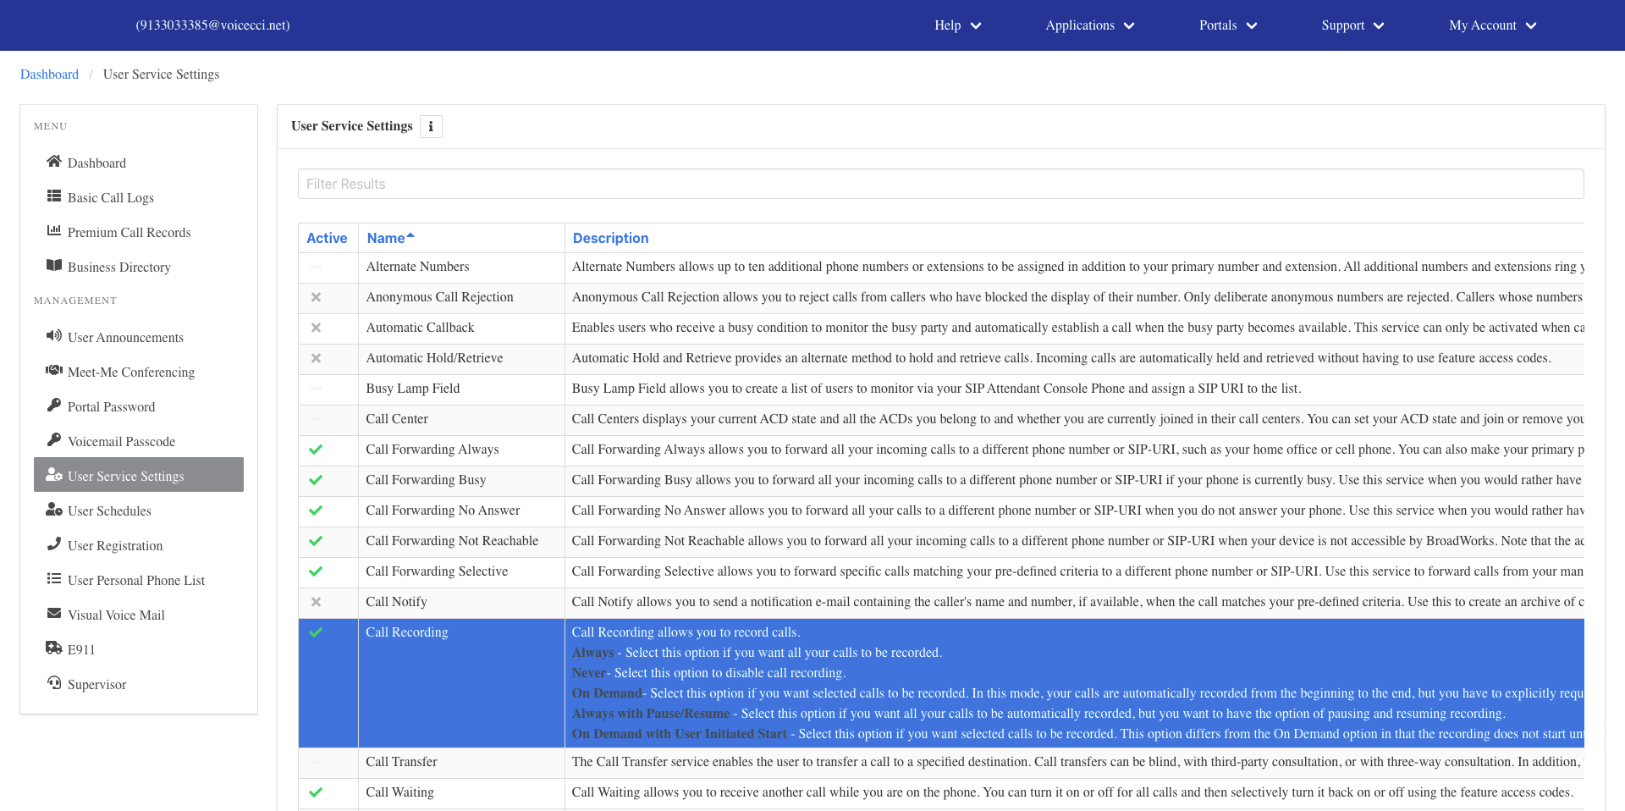Open Dashboard via the home icon
The width and height of the screenshot is (1625, 811).
pyautogui.click(x=54, y=161)
